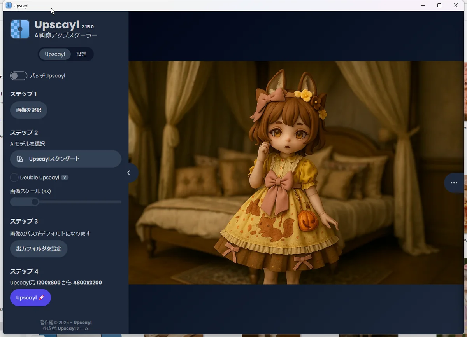Close the Upscayl window

pos(456,5)
